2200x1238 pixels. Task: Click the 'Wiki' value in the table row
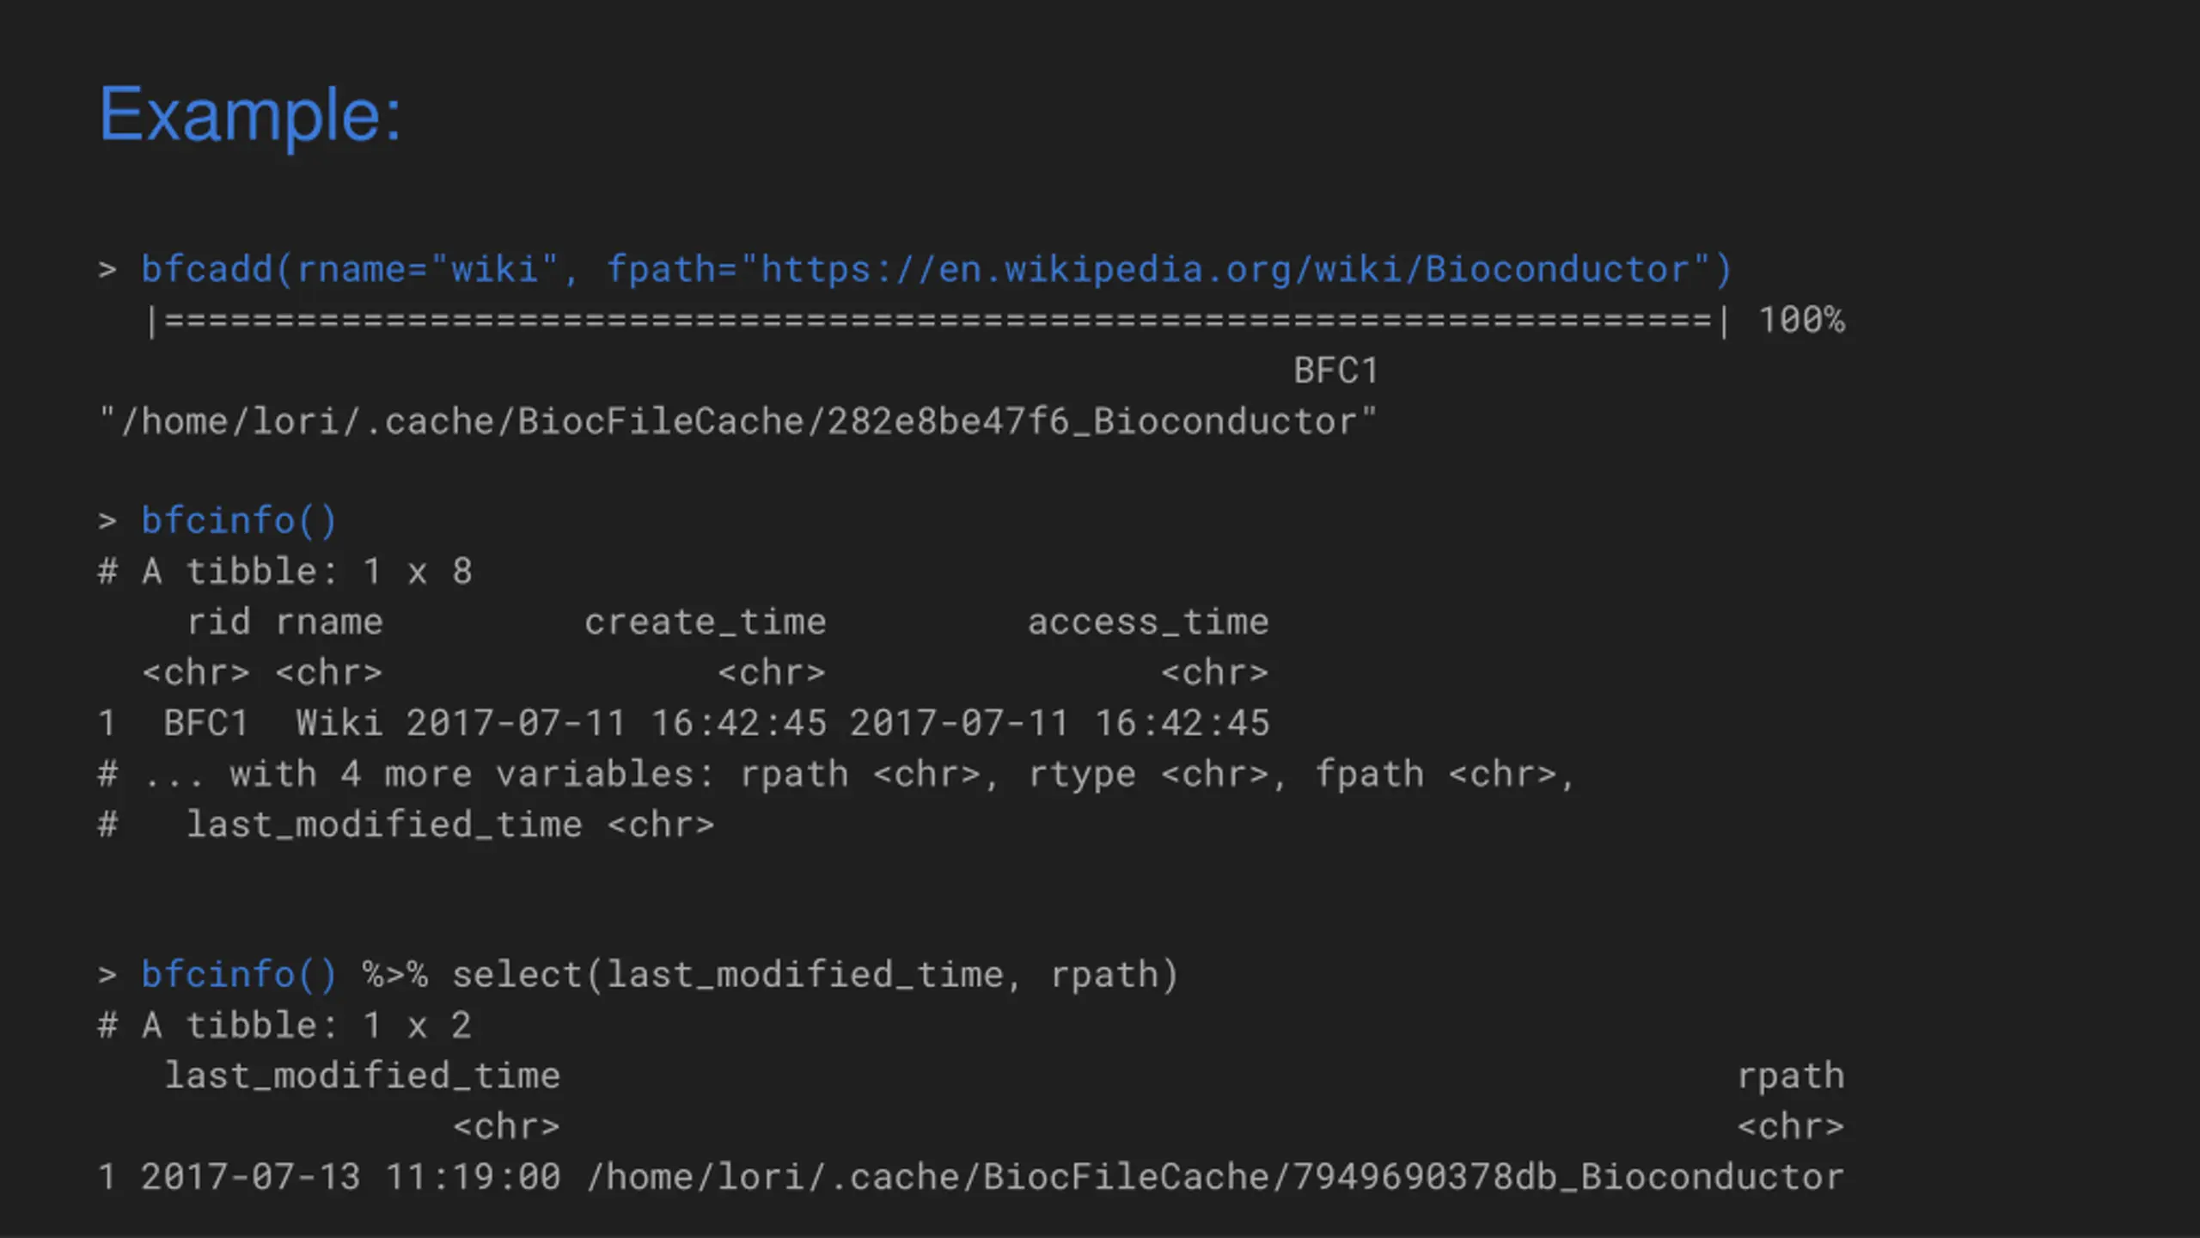pyautogui.click(x=339, y=723)
